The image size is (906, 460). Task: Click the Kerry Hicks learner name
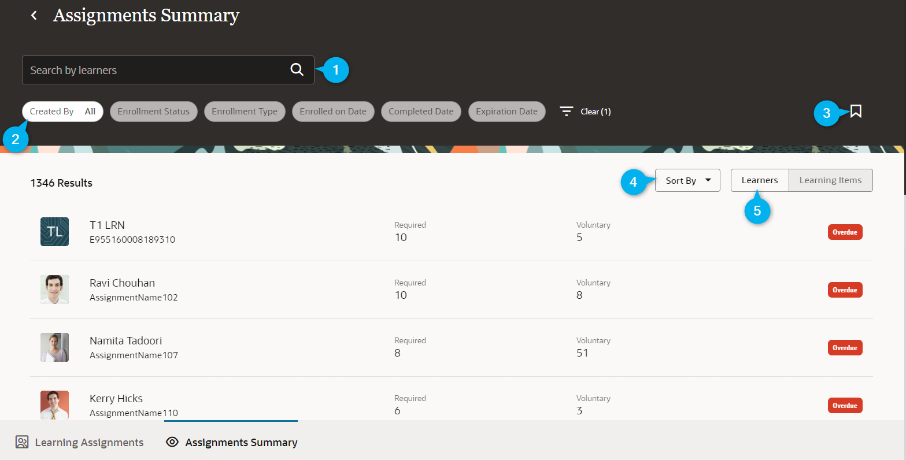pyautogui.click(x=116, y=399)
